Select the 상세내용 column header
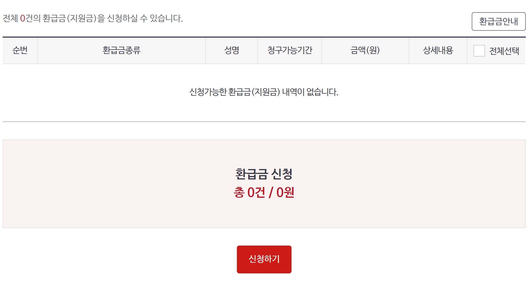 coord(438,51)
